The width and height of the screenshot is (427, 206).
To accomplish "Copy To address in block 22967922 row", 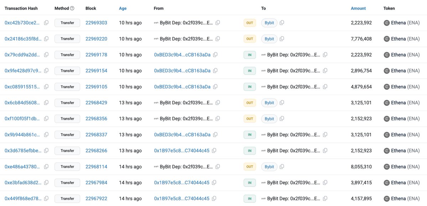I will pyautogui.click(x=325, y=199).
